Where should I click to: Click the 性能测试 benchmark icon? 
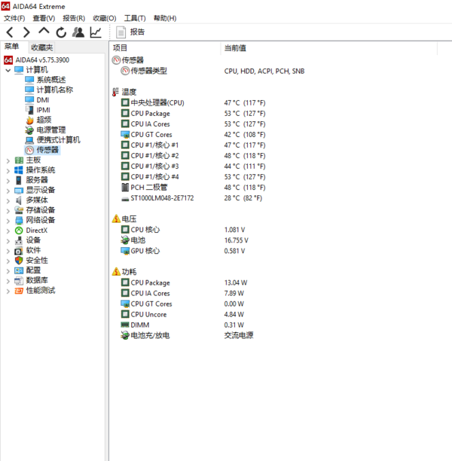point(19,291)
